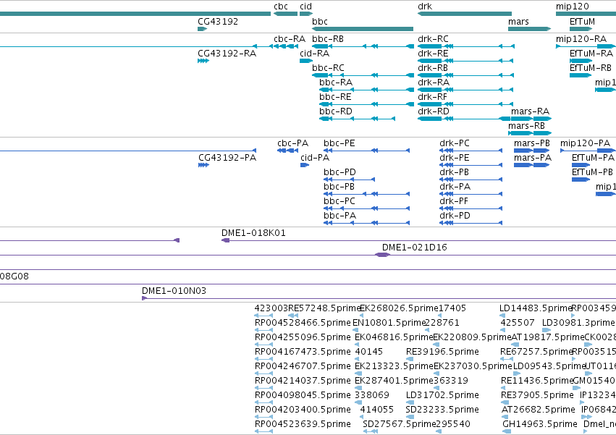The image size is (616, 435).
Task: Click the bbc-RB transcript glyph
Action: (363, 46)
